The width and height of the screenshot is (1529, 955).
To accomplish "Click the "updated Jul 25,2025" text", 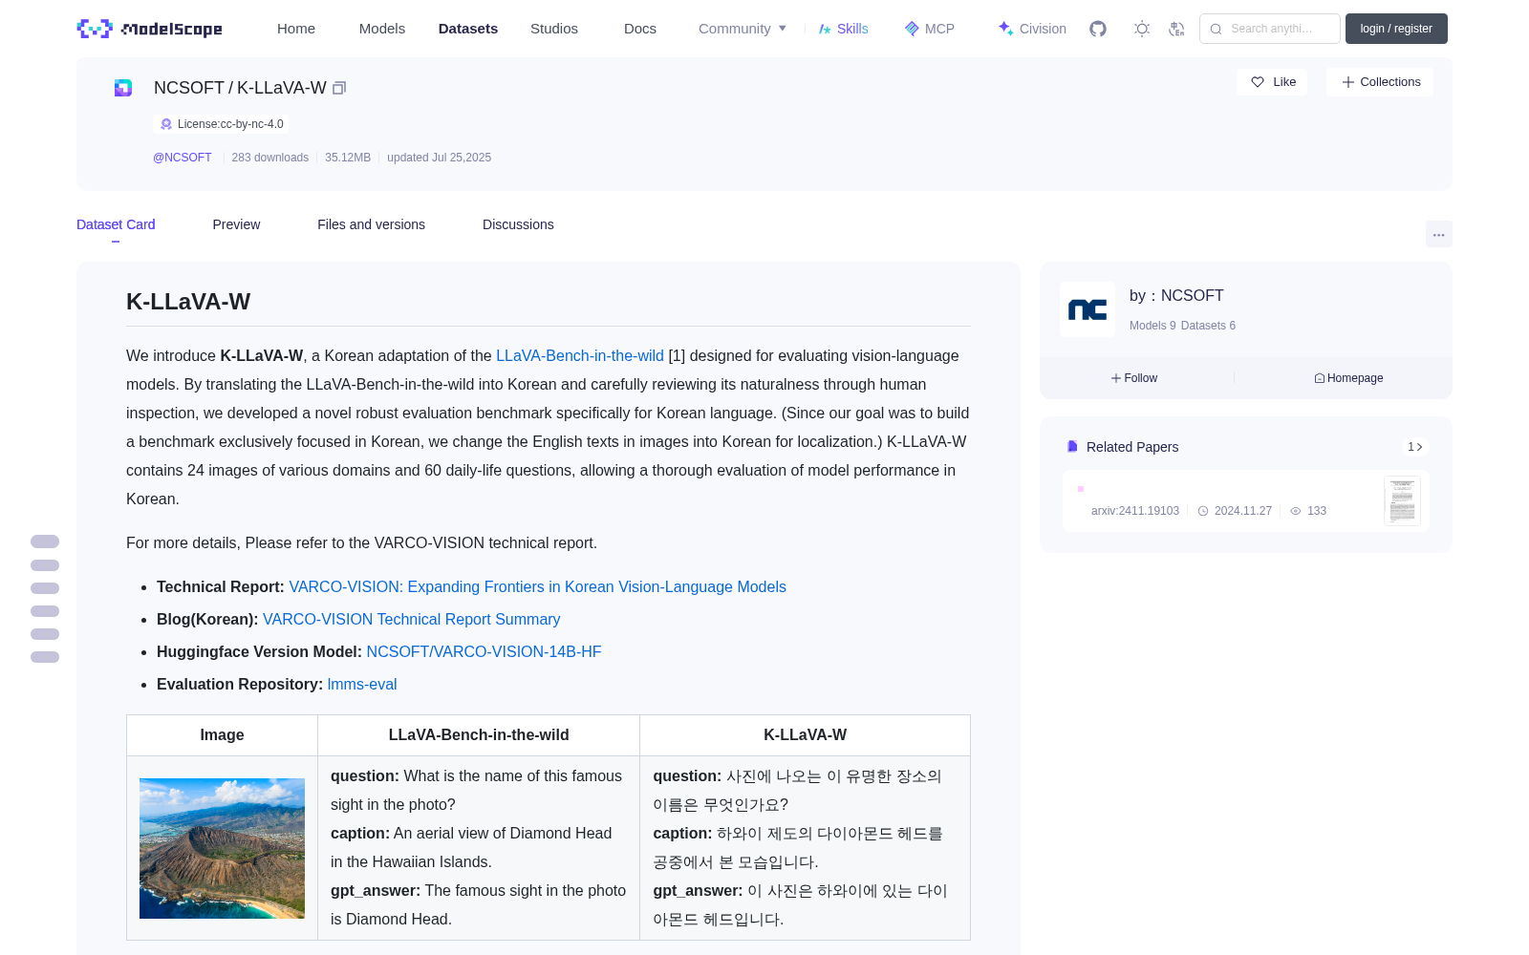I will tap(440, 158).
